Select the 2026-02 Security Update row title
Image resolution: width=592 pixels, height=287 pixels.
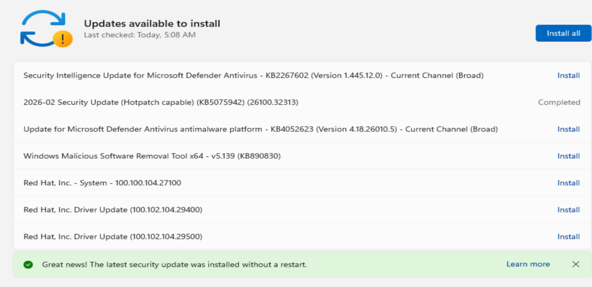pos(161,102)
